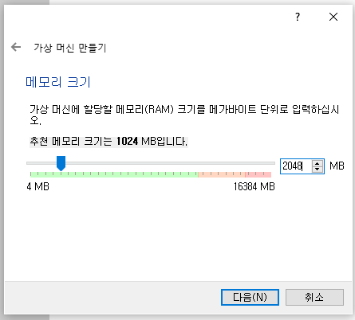Click the 메모리 크기 heading
The width and height of the screenshot is (355, 320).
coord(58,82)
